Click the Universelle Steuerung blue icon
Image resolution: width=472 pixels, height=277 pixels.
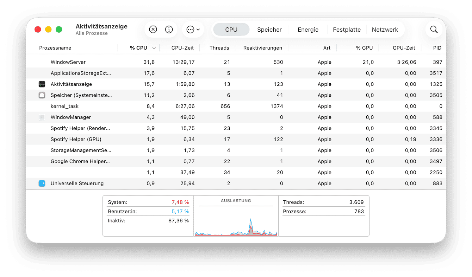coord(42,183)
